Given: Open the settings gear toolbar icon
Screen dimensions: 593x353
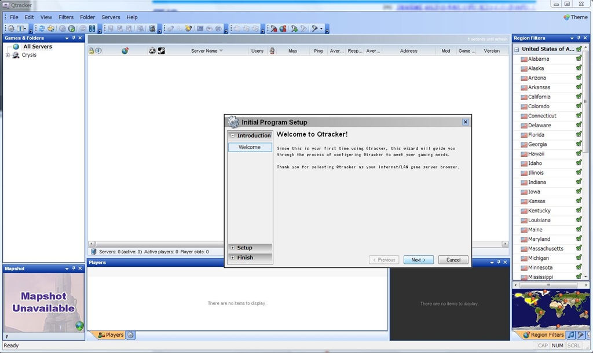Looking at the screenshot, I should coord(11,29).
